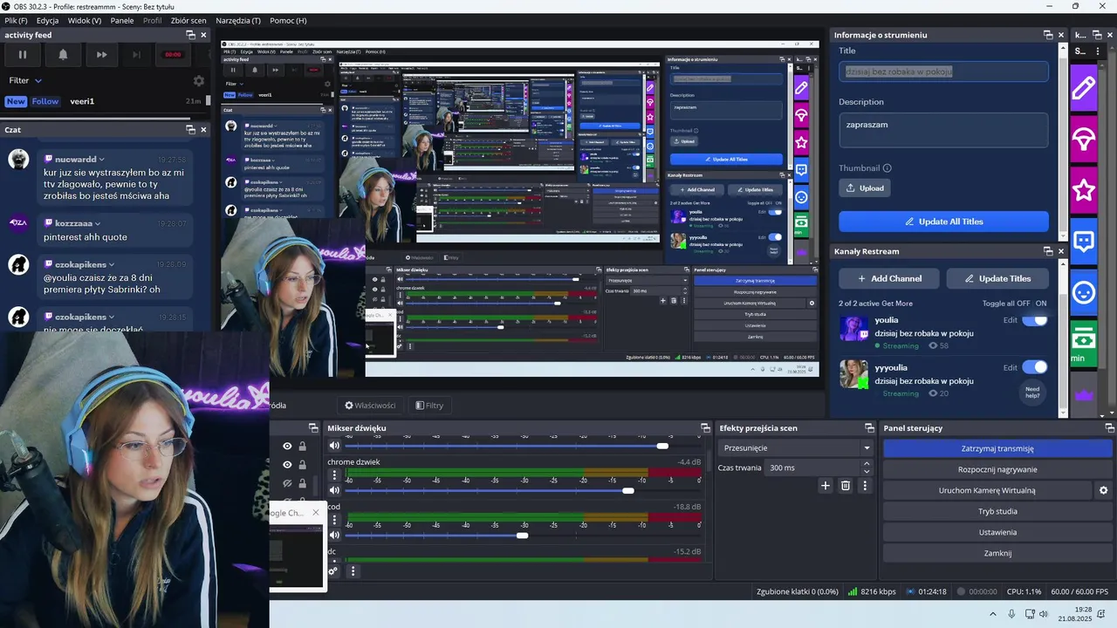Click Update Titles button
The width and height of the screenshot is (1117, 628).
(x=997, y=278)
